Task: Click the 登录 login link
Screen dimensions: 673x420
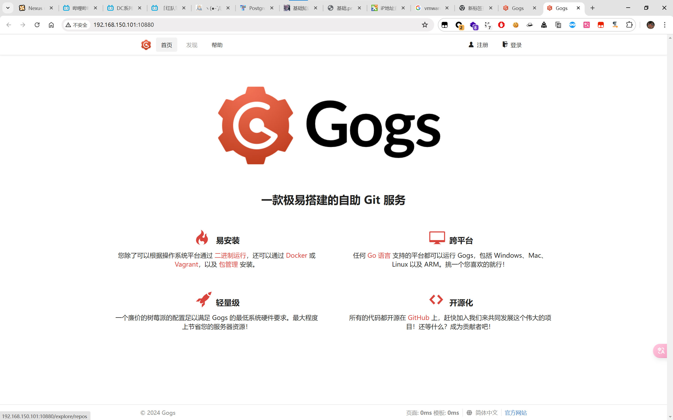Action: tap(512, 45)
